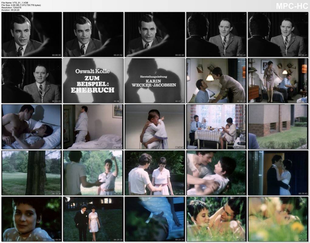Select the thumbnail timestamped 00:16:51
Screen dimensions: 310x243
click(155, 173)
